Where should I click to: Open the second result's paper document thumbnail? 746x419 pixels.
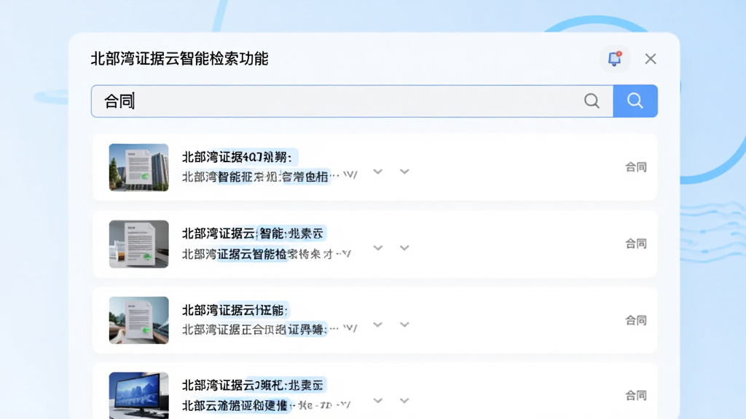click(138, 244)
